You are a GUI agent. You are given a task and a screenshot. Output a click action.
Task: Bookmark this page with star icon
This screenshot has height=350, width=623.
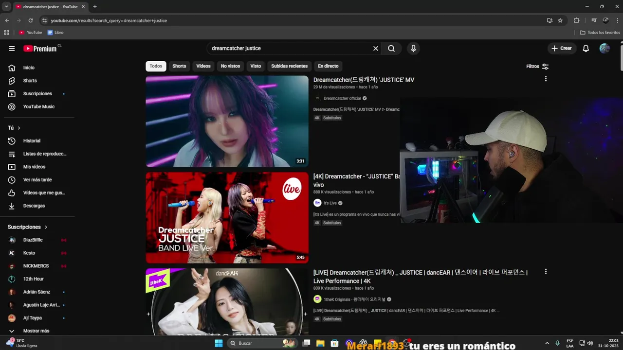pos(560,20)
